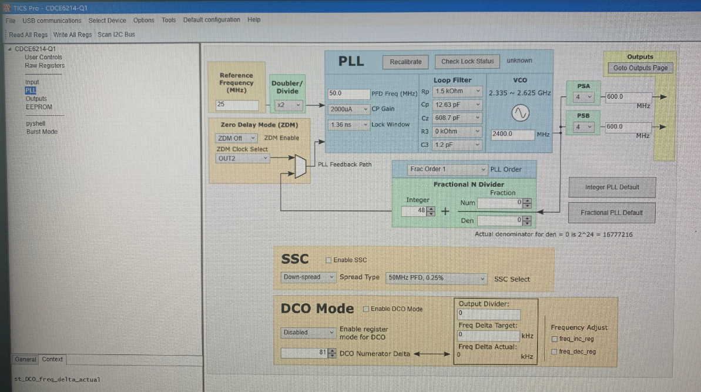
Task: Enable DCO Mode checkbox
Action: point(365,309)
